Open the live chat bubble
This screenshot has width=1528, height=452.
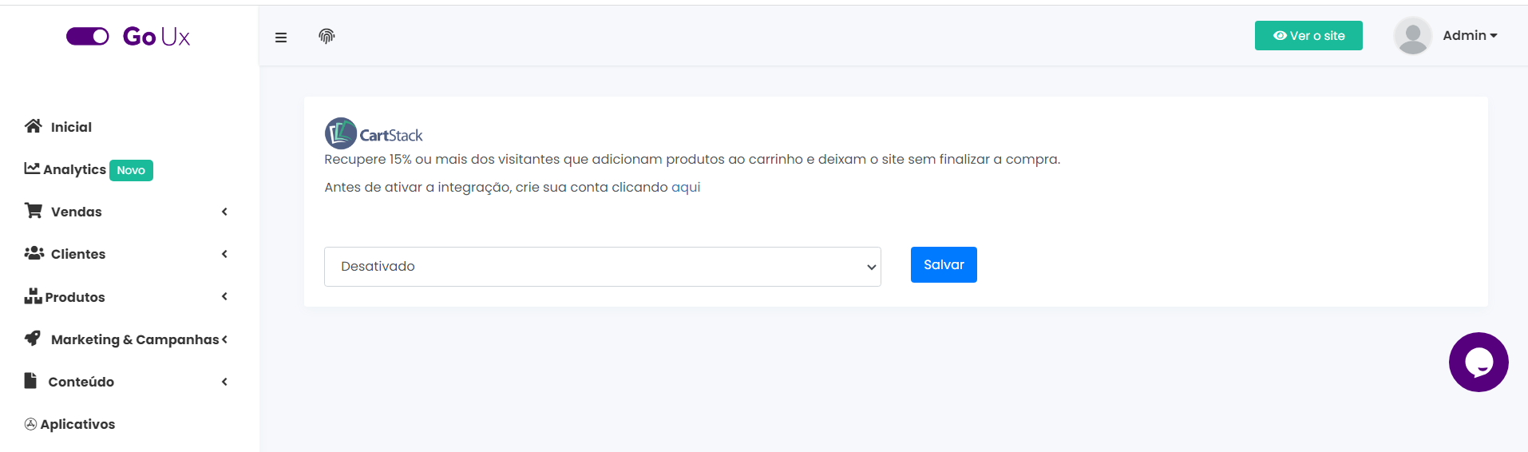pyautogui.click(x=1479, y=363)
